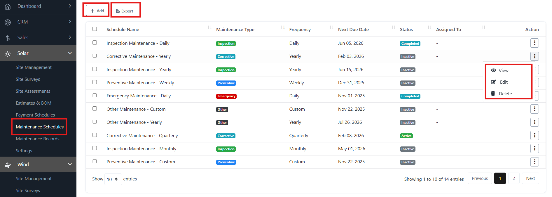The height and width of the screenshot is (197, 552).
Task: Open Maintenance Records in the Solar menu
Action: [x=38, y=139]
